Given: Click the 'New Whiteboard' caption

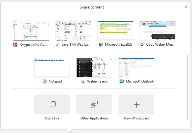Looking at the screenshot, I should click(x=136, y=118).
